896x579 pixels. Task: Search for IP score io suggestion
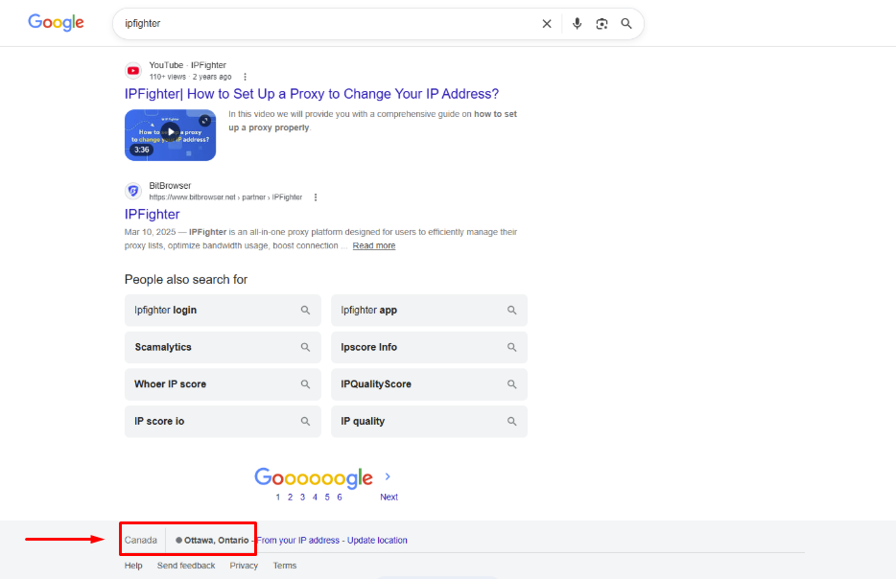(x=223, y=422)
